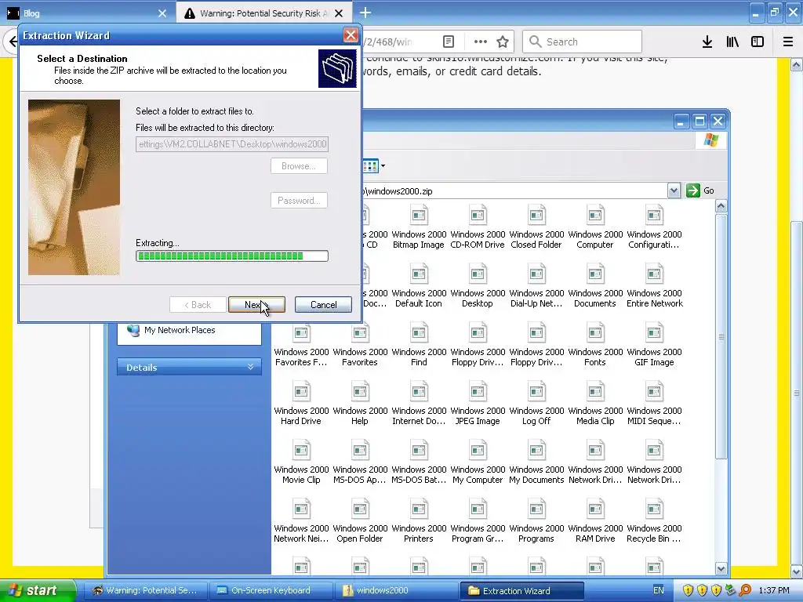Toggle Firefox sidebar icon
The image size is (803, 602).
pyautogui.click(x=758, y=42)
